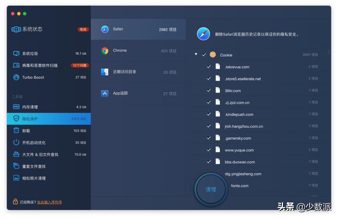Click 2681 项目 Cookie count
This screenshot has height=218, width=338.
pos(310,55)
